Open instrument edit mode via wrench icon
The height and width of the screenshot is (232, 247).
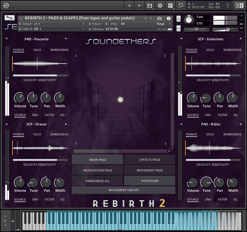(x=9, y=18)
